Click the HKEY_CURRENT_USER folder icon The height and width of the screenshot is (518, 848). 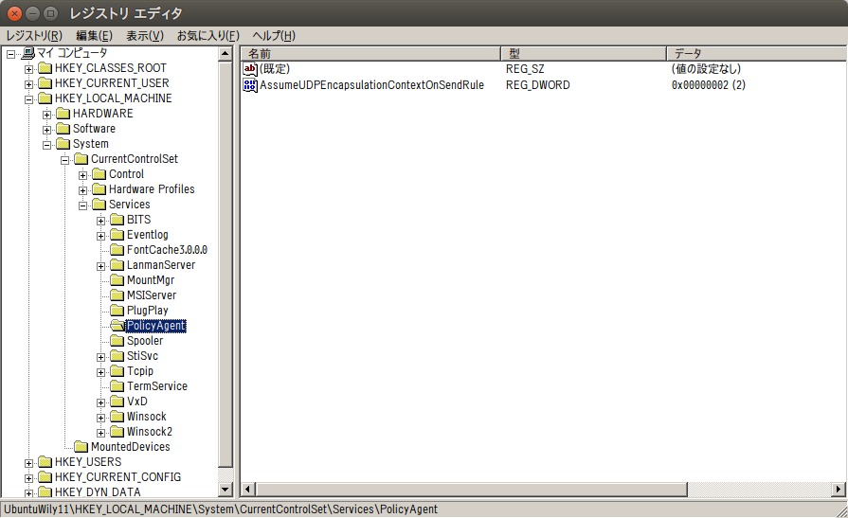click(45, 83)
